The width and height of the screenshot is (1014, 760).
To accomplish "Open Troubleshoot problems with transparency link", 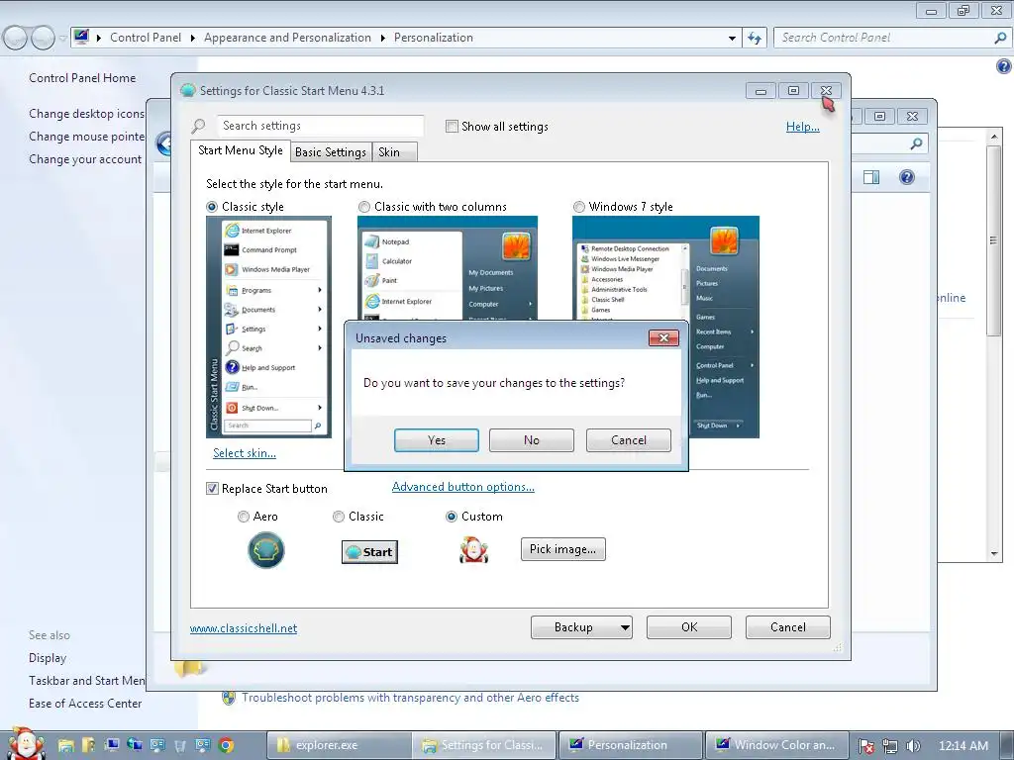I will click(x=411, y=698).
